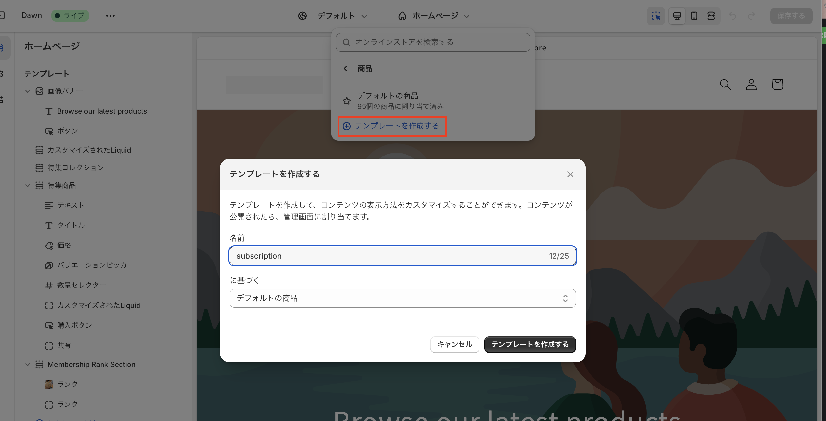Switch to mobile preview icon
Viewport: 826px width, 421px height.
click(694, 16)
